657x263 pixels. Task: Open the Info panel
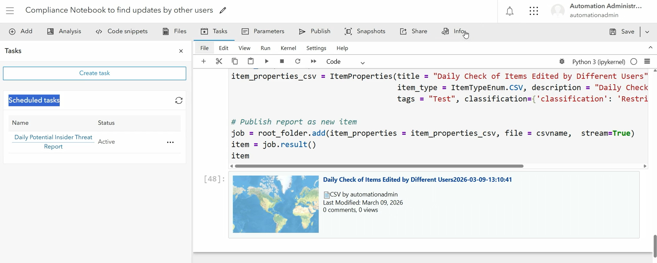click(x=454, y=31)
